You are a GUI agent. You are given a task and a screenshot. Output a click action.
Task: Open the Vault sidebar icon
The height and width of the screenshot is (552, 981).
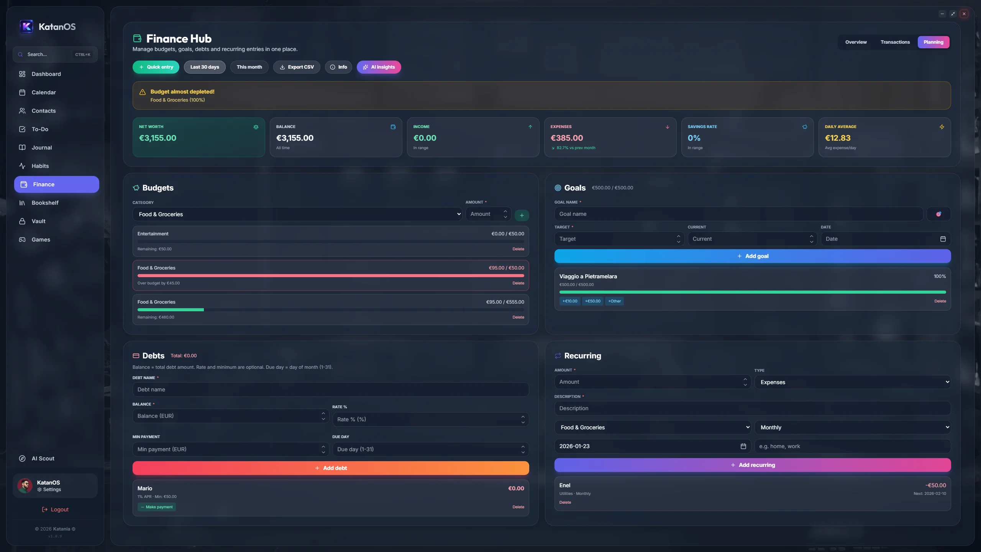(22, 221)
